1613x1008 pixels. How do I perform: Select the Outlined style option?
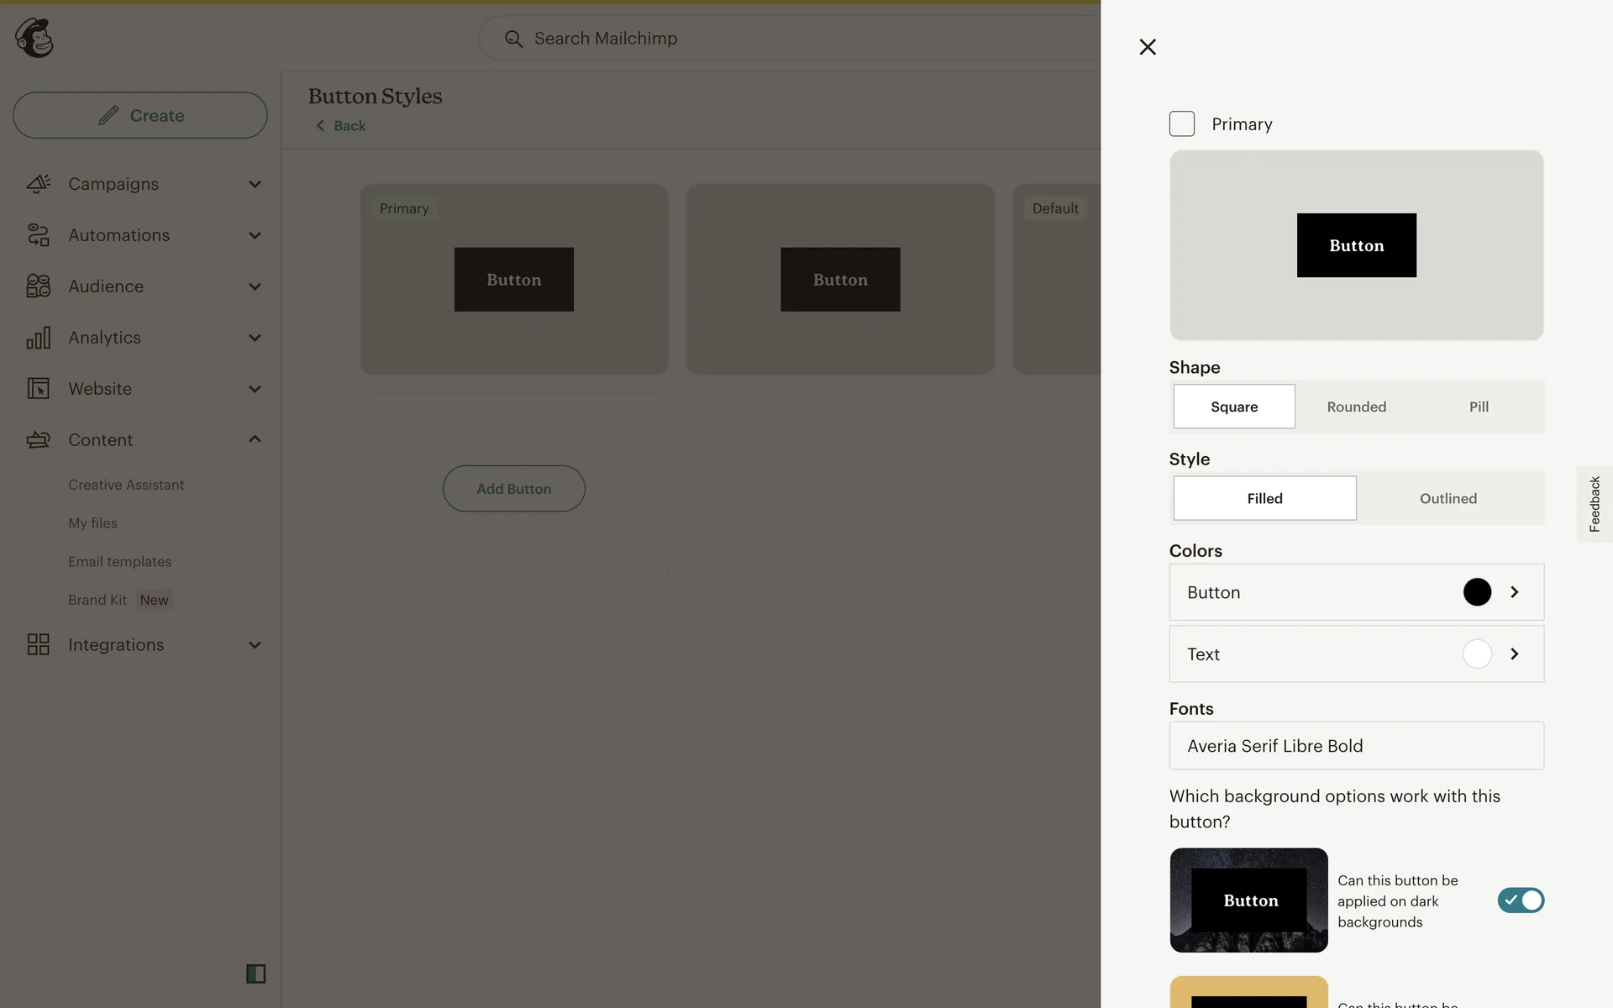1447,499
